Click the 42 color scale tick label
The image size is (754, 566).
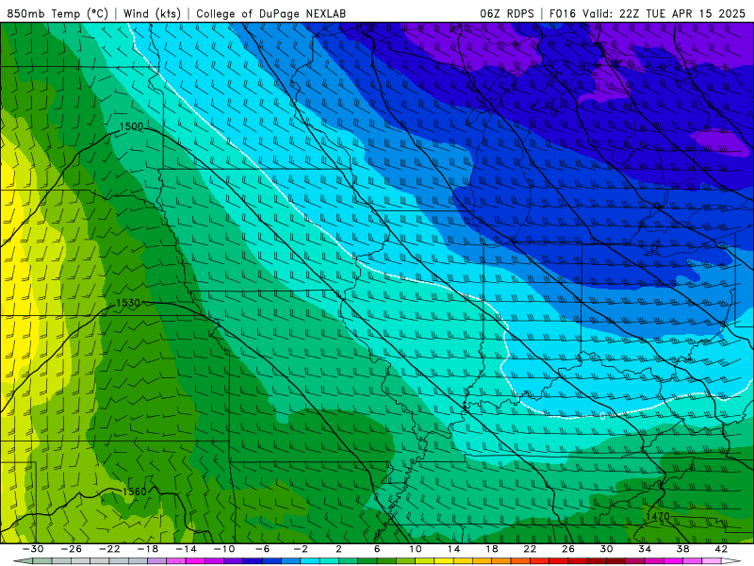(721, 549)
